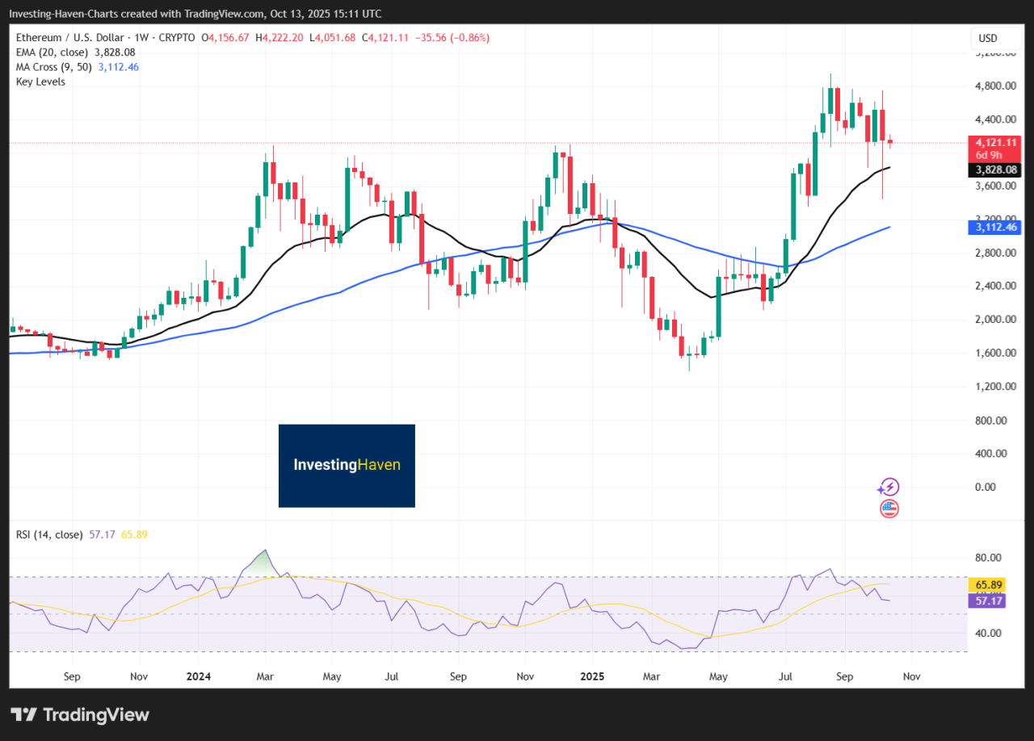The height and width of the screenshot is (741, 1034).
Task: Select the RSI (14, close) indicator legend
Action: 49,534
